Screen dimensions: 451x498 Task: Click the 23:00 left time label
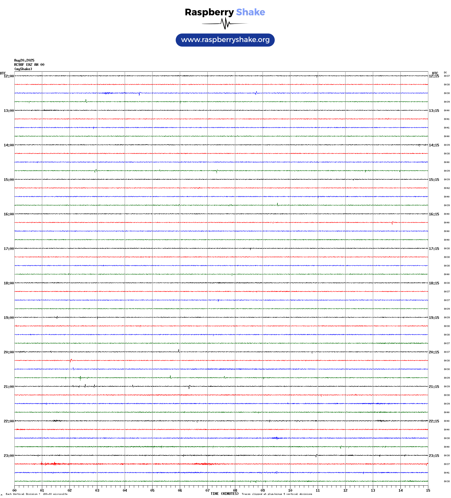click(x=9, y=456)
